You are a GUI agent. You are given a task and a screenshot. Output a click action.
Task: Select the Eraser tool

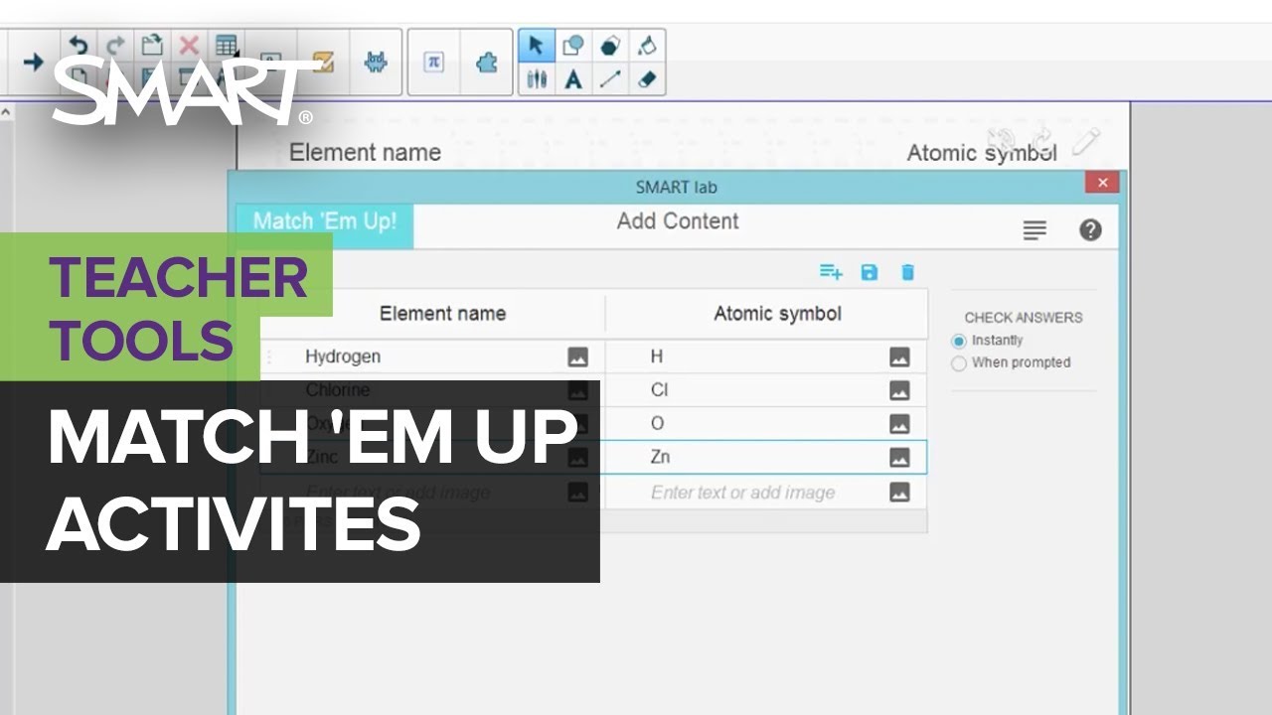click(x=647, y=79)
